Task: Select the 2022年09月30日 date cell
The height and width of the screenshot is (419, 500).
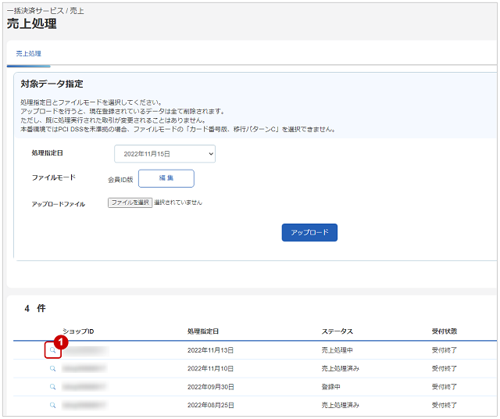Action: 211,387
